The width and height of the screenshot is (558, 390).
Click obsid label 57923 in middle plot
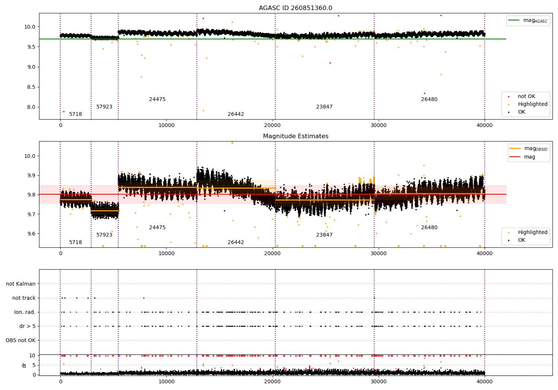click(104, 235)
